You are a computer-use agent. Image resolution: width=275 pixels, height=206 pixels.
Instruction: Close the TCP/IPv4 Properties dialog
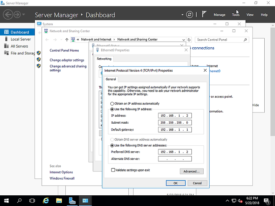point(205,71)
